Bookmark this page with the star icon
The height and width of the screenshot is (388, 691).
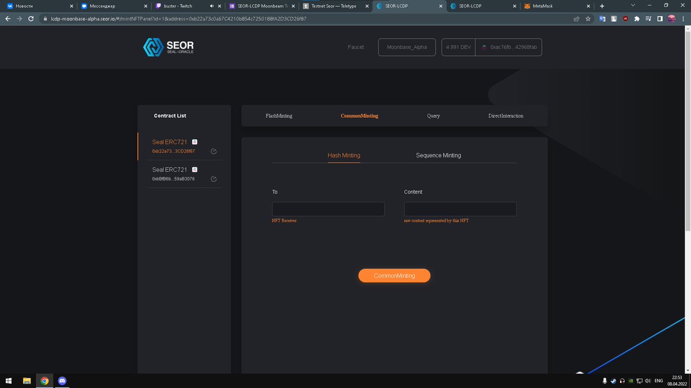[588, 18]
